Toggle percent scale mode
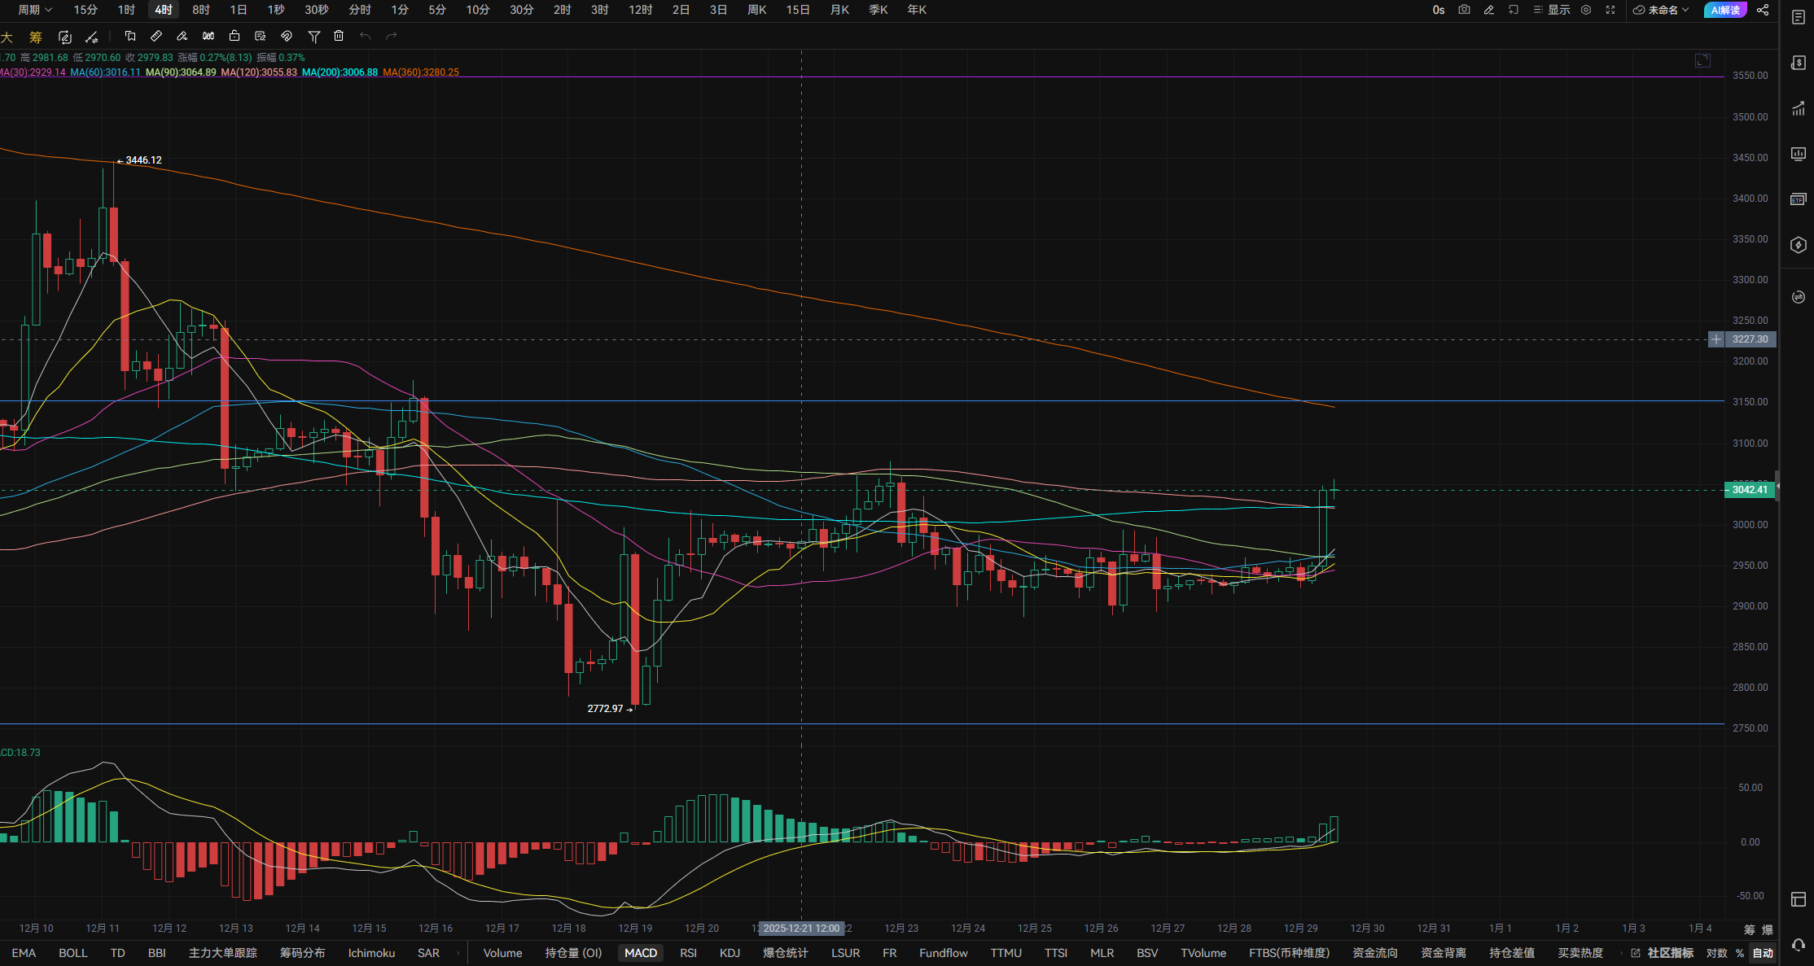The height and width of the screenshot is (966, 1814). coord(1739,953)
